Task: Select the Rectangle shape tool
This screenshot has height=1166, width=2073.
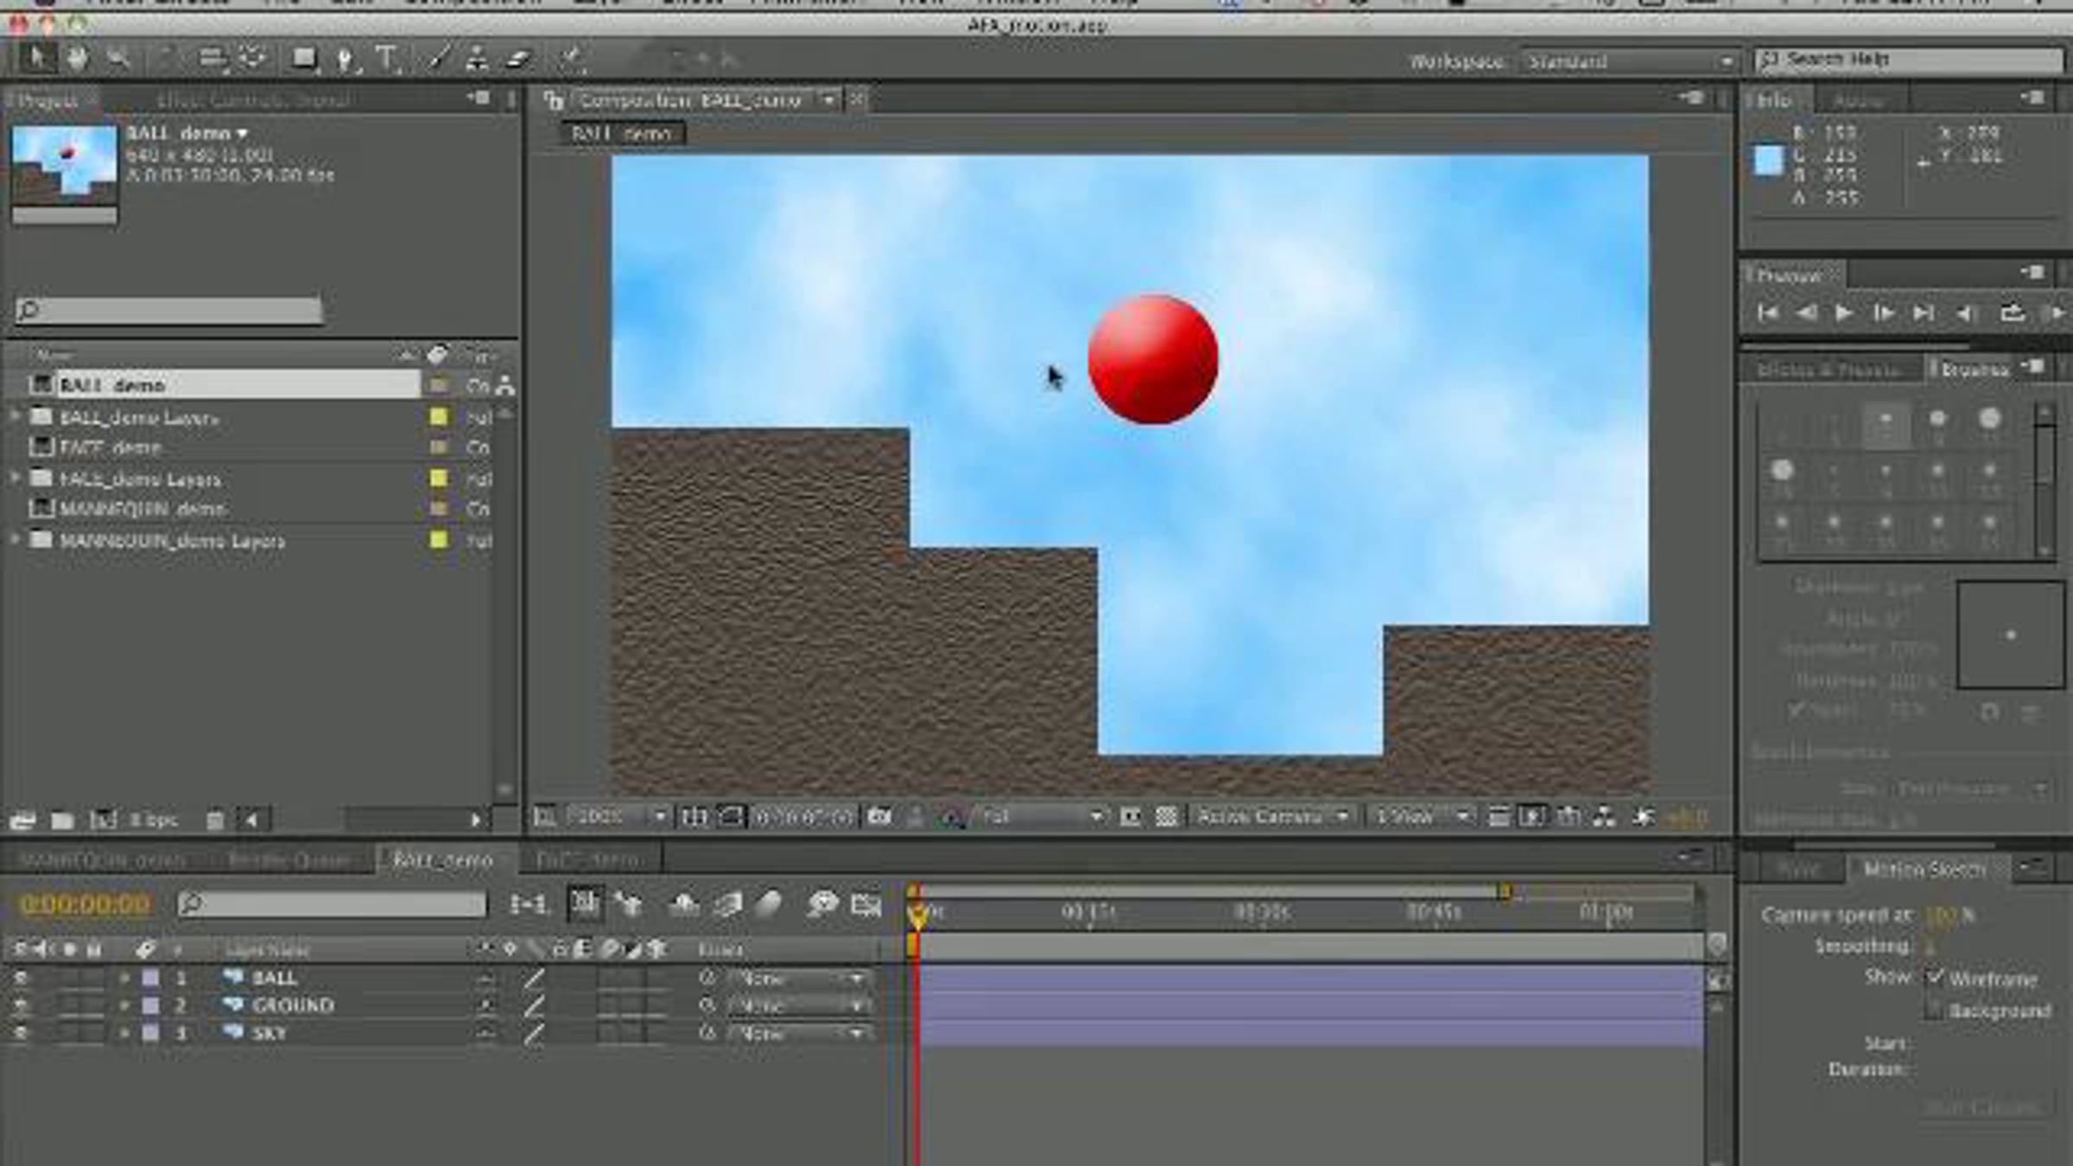Action: [303, 59]
